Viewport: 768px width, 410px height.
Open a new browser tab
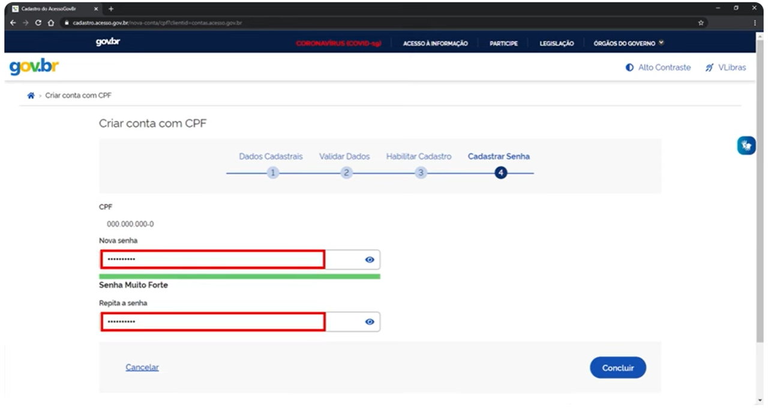tap(111, 8)
